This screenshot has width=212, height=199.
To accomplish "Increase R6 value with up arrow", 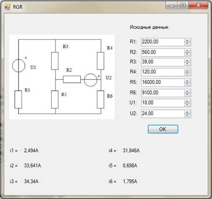I will pos(187,91).
